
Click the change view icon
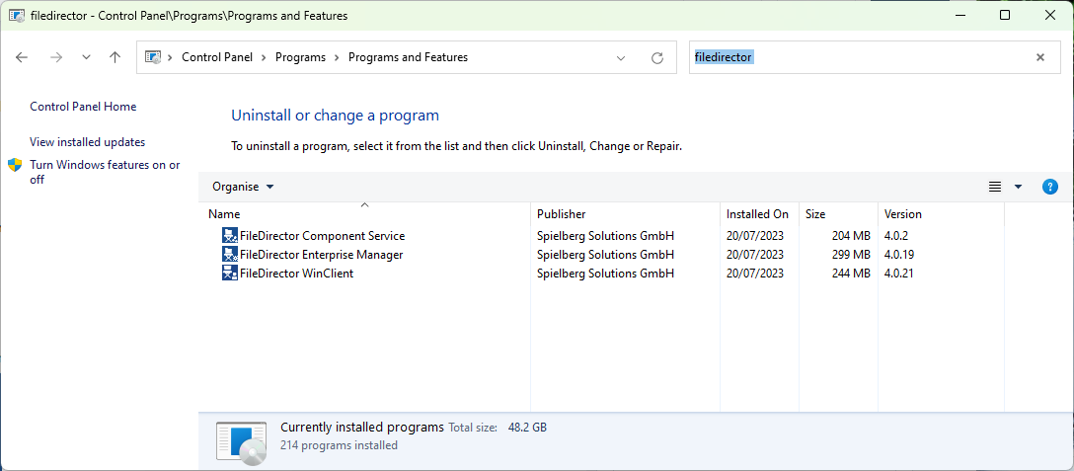coord(995,187)
